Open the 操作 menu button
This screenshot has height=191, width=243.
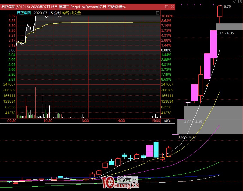[167, 121]
